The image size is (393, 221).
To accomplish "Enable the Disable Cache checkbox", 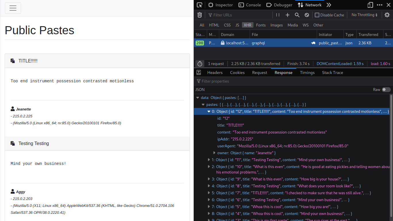I will pyautogui.click(x=317, y=15).
